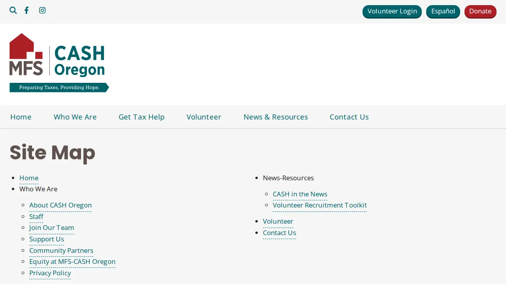Follow the Support Us link
This screenshot has height=284, width=506.
click(47, 239)
